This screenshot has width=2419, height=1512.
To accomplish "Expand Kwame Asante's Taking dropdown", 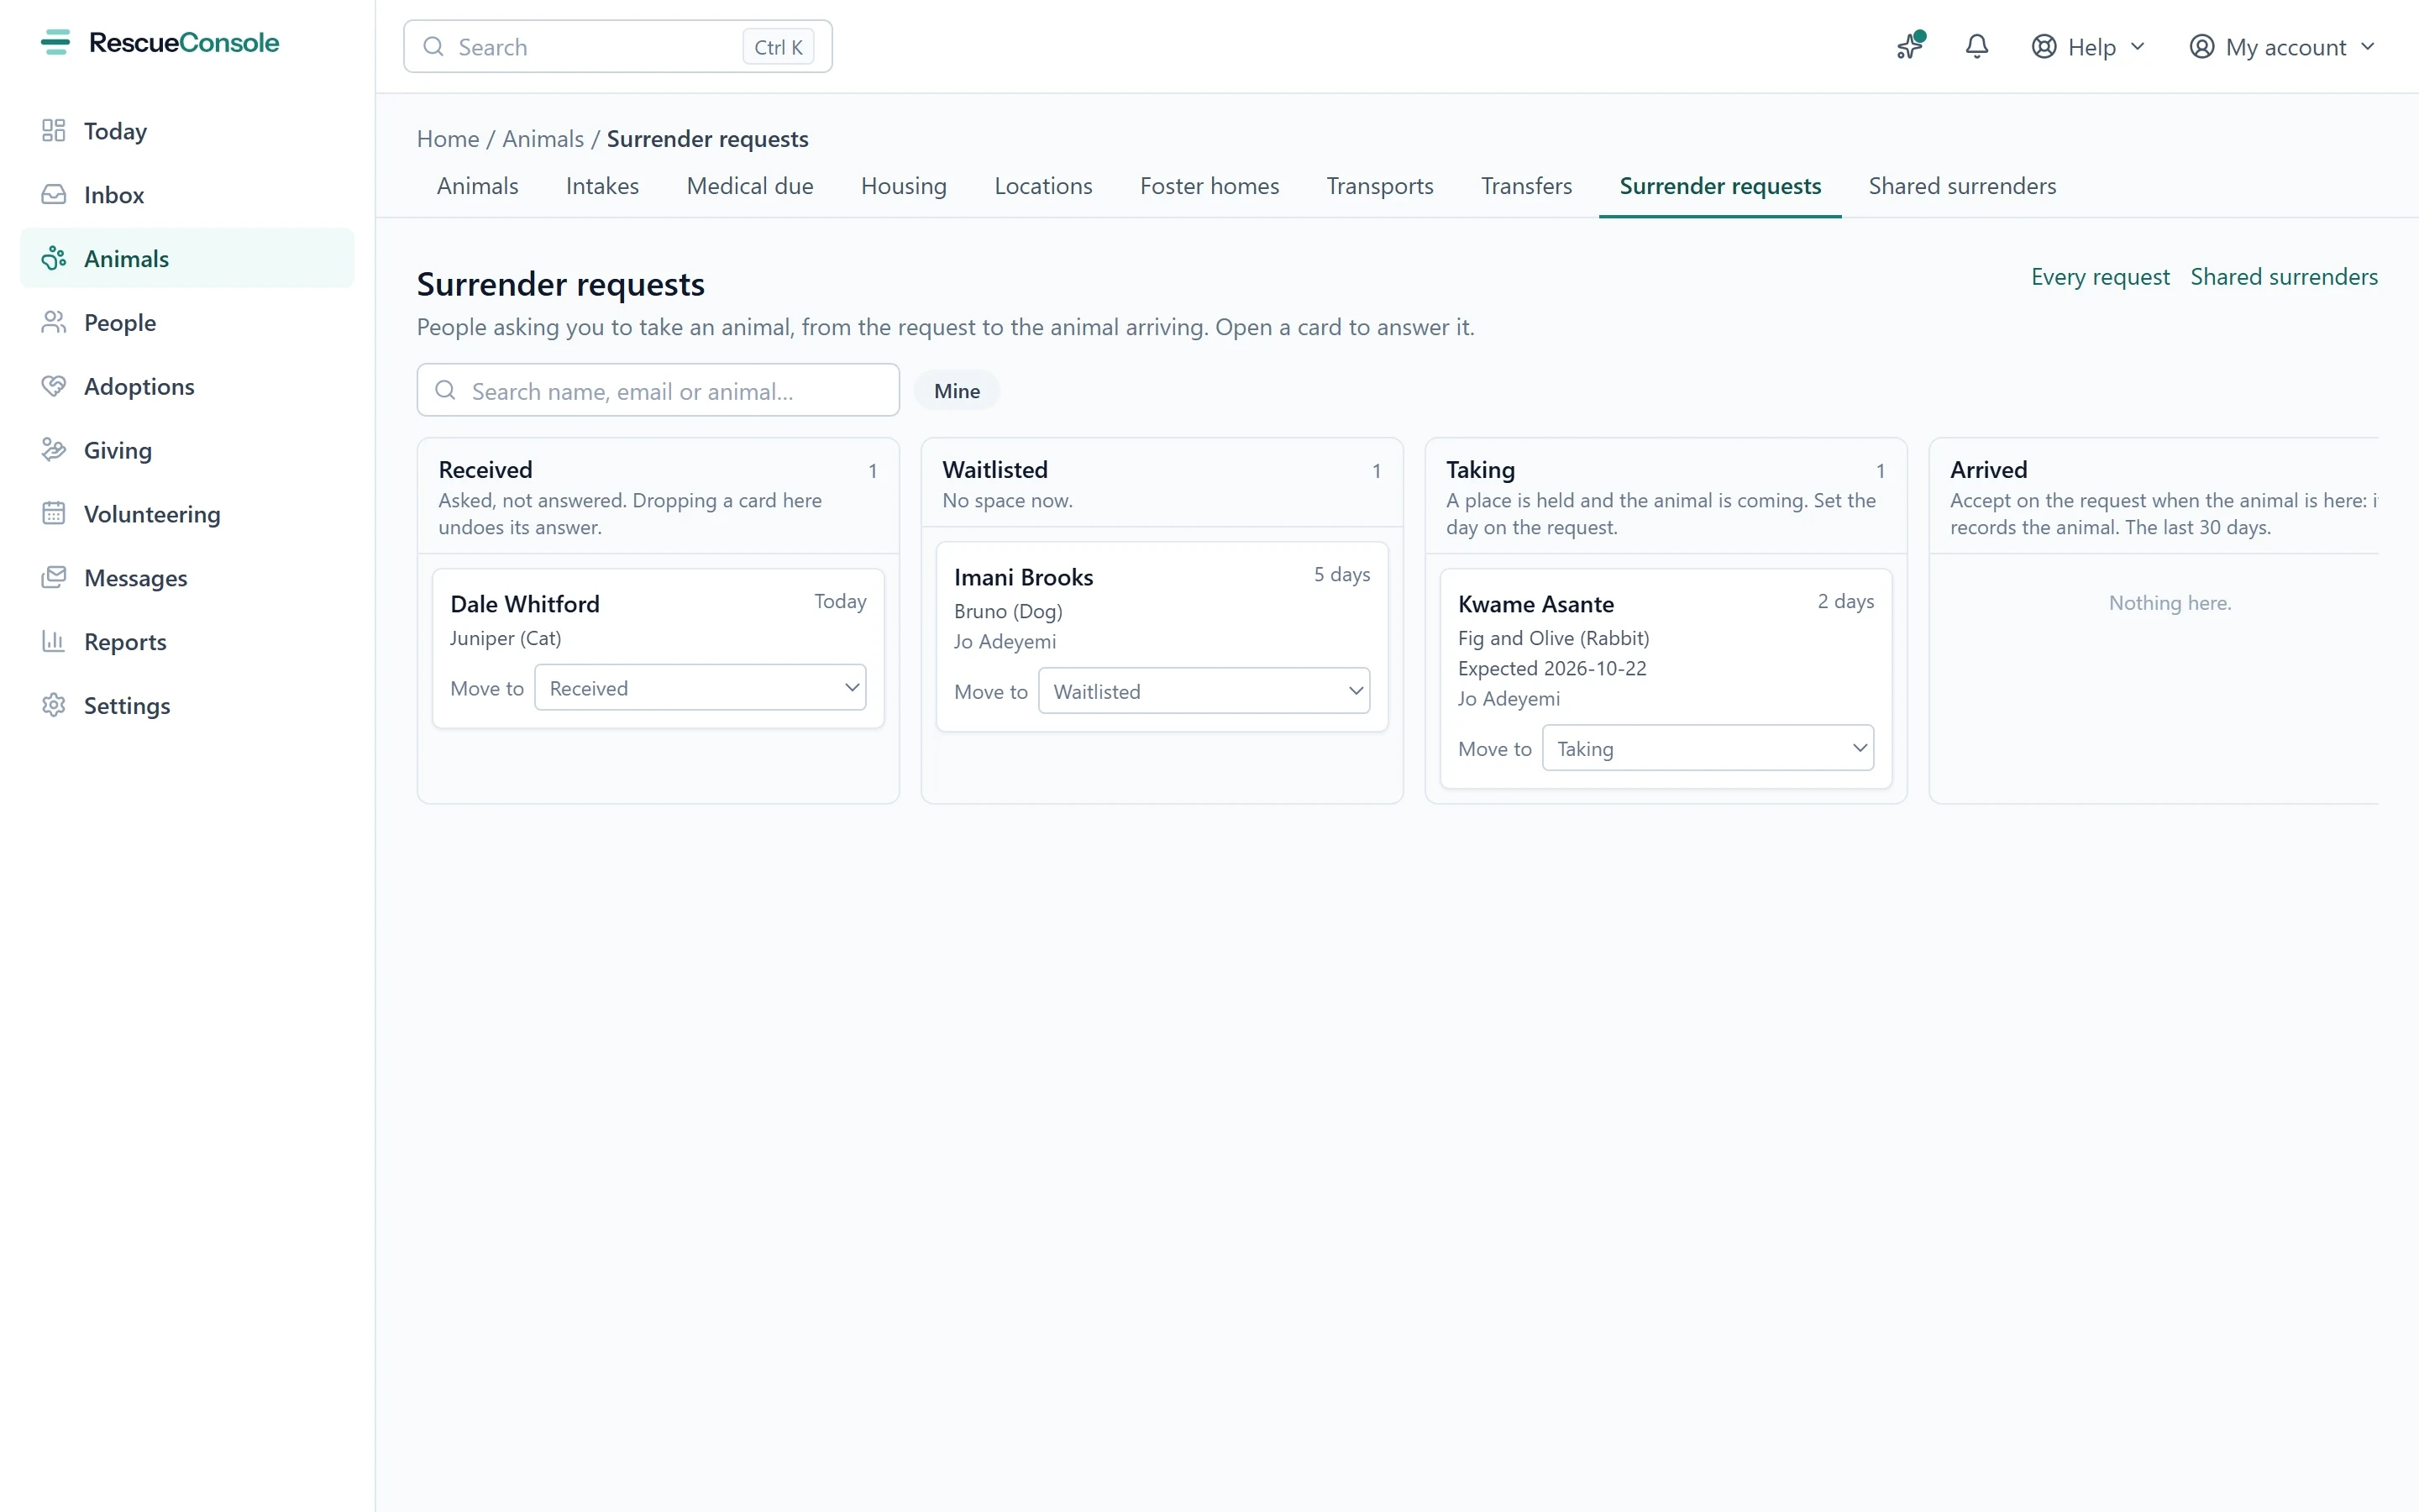I will click(x=1708, y=748).
